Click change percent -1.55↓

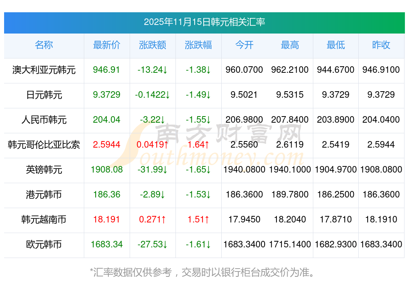(198, 120)
